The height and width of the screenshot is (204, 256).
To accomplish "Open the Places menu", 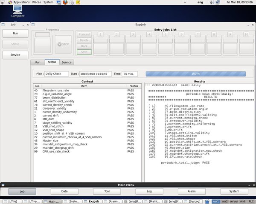I will (36, 2).
